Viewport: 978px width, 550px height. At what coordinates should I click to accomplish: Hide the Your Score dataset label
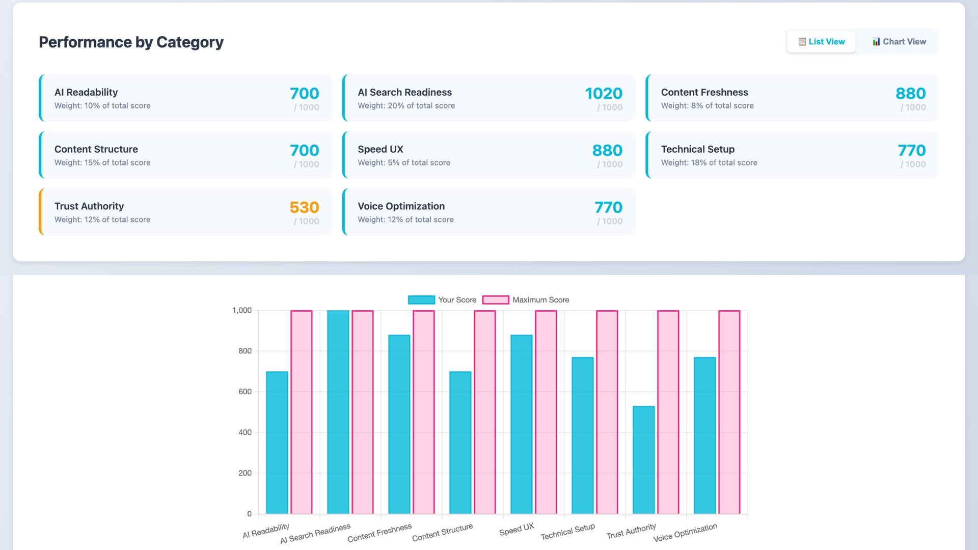(x=457, y=300)
